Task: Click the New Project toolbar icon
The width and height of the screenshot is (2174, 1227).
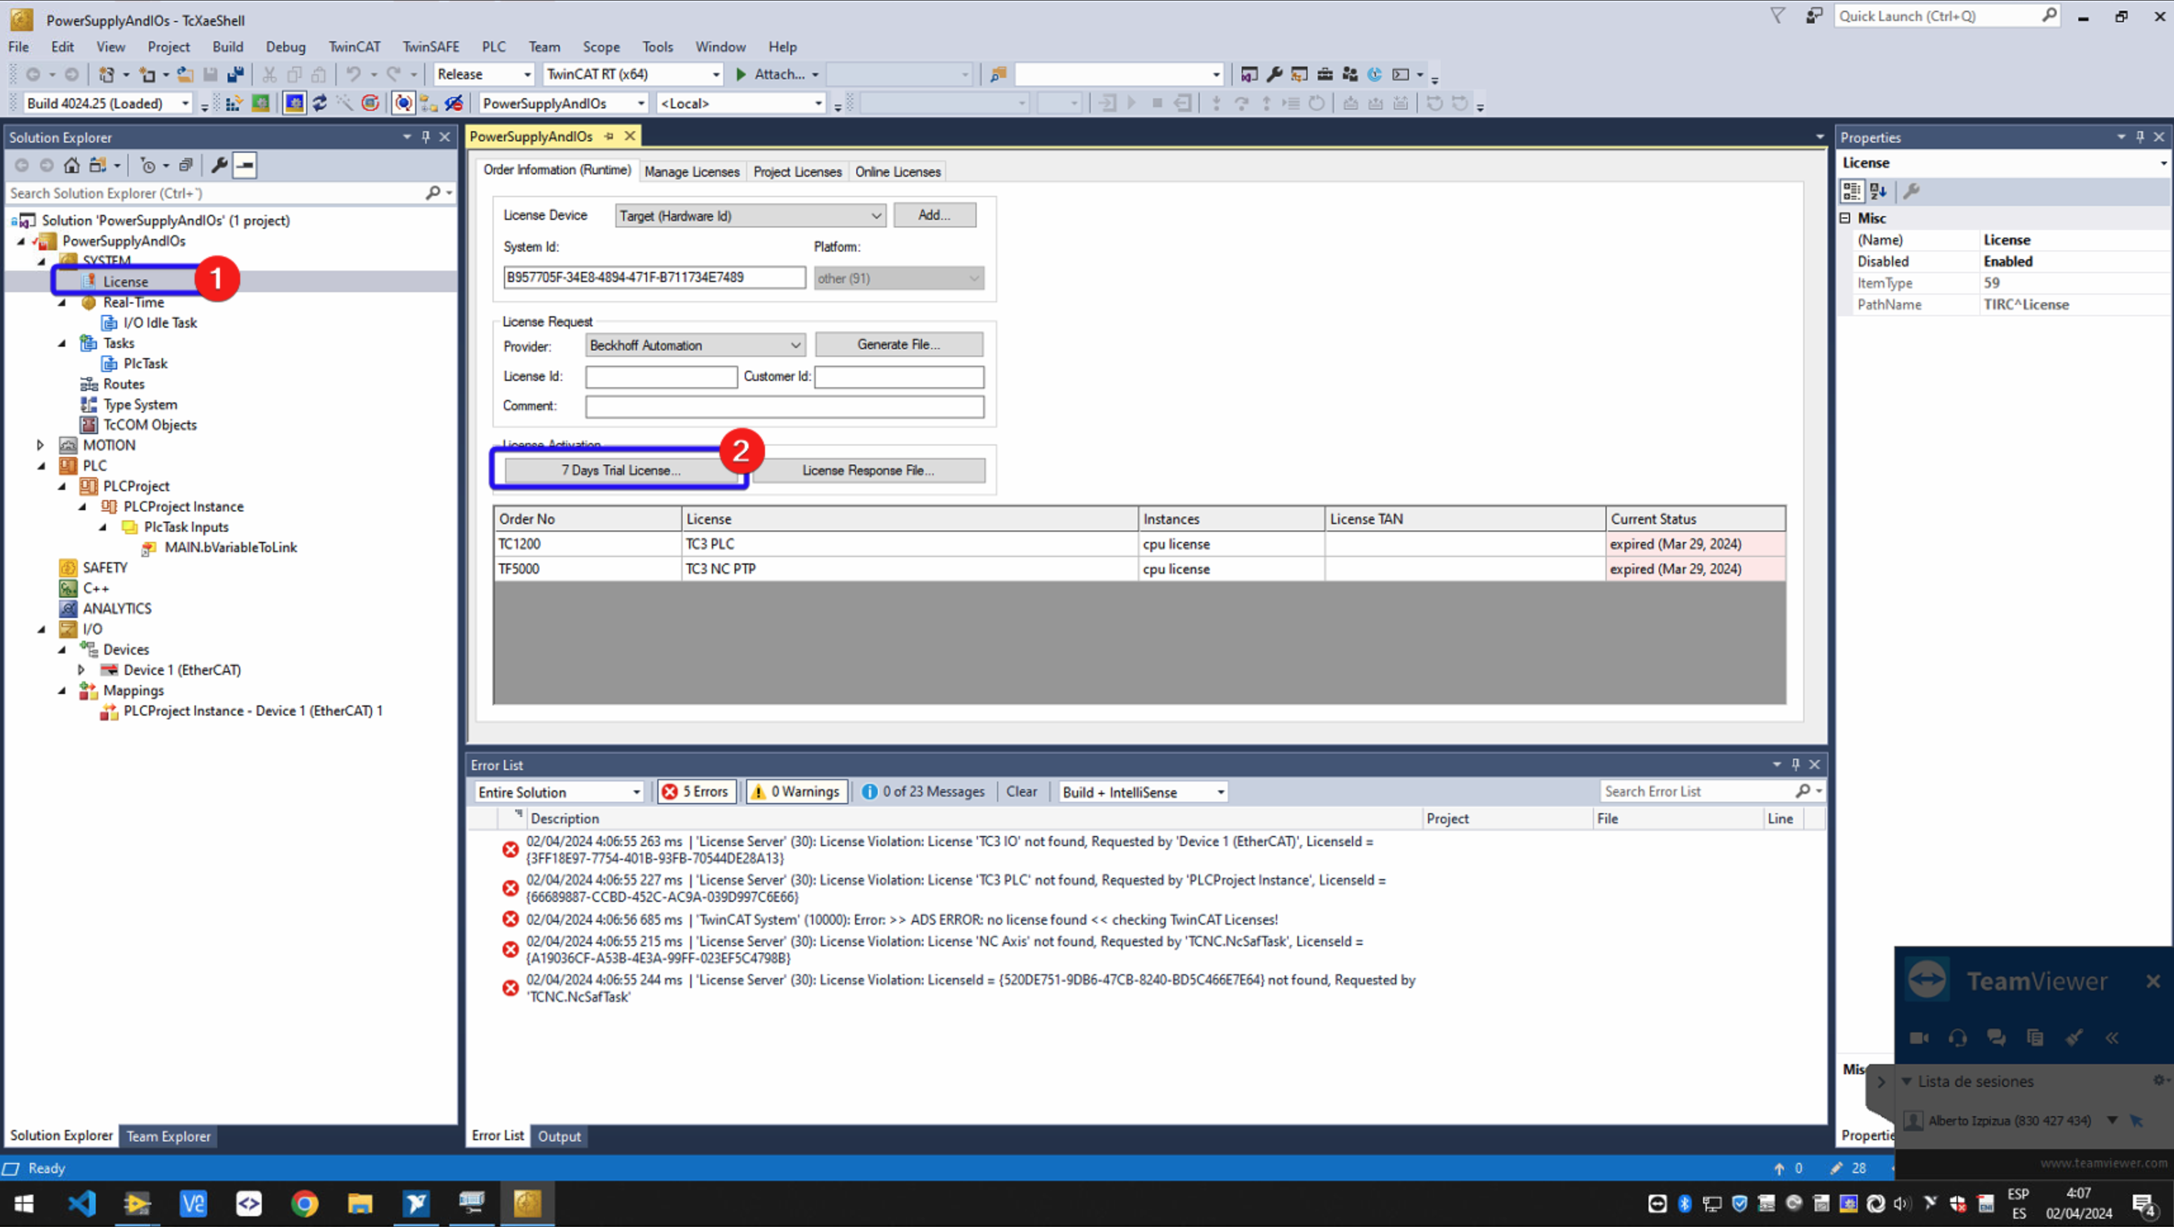Action: pyautogui.click(x=106, y=74)
